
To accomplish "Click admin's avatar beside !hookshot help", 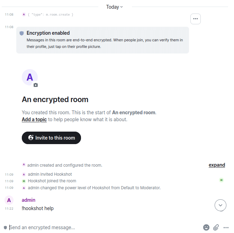I will pyautogui.click(x=9, y=200).
